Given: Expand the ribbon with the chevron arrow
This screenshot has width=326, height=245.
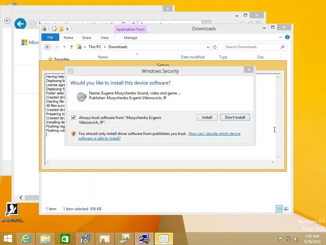Looking at the screenshot, I should (x=280, y=37).
